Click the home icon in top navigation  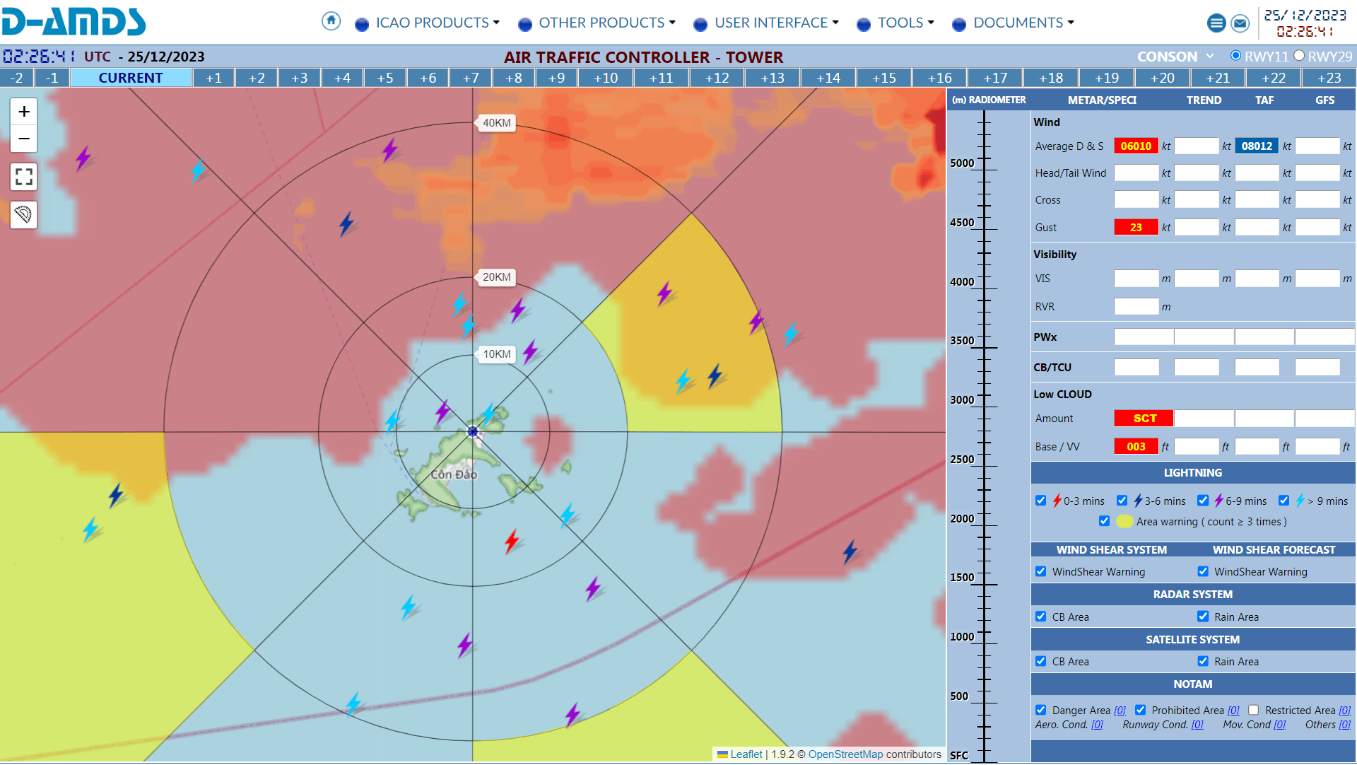pos(331,21)
